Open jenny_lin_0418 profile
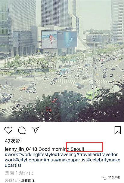This screenshot has width=124, height=183. pyautogui.click(x=21, y=149)
